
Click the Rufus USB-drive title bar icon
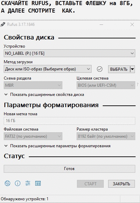[3, 24]
